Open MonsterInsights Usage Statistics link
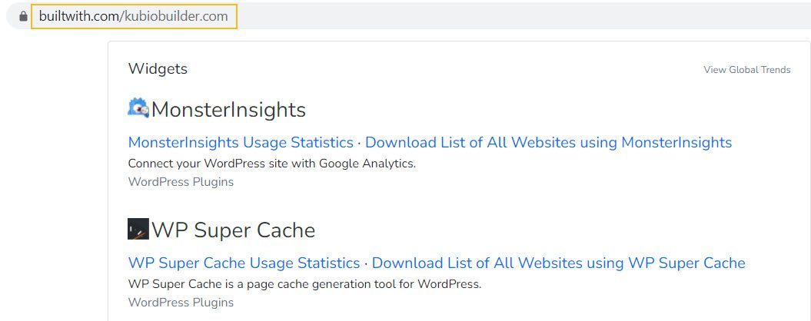The image size is (811, 321). (x=241, y=142)
